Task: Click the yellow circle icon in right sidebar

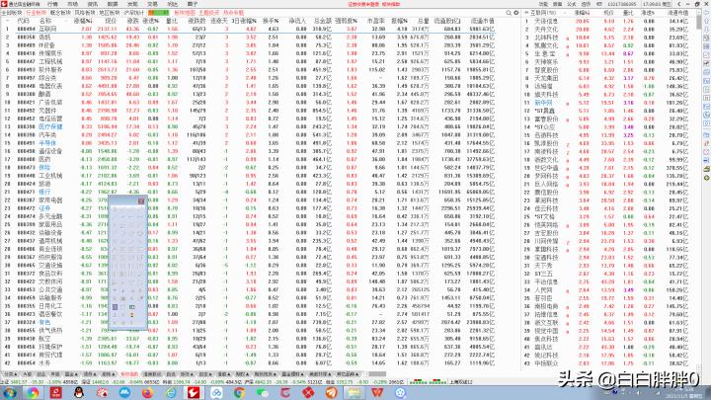Action: [706, 178]
